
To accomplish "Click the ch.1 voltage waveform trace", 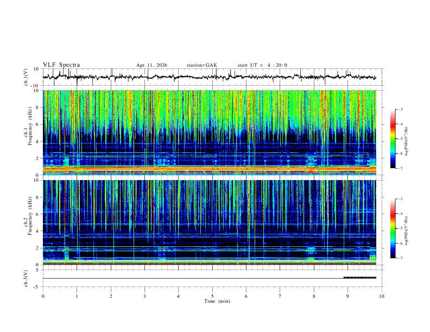I will pyautogui.click(x=209, y=77).
